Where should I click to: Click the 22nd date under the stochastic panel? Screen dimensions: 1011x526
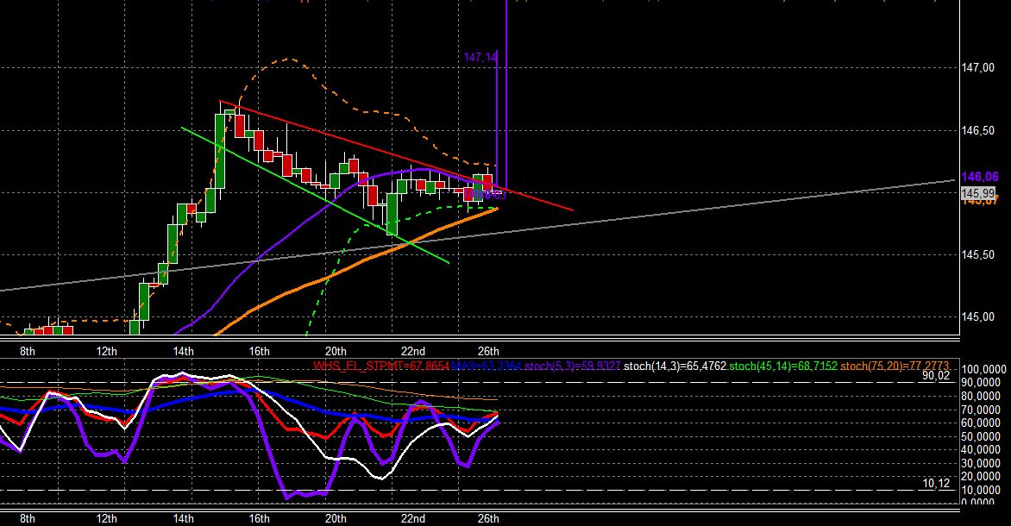412,518
